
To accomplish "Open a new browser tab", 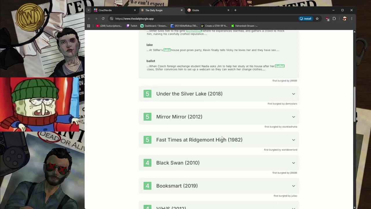I will tap(235, 10).
